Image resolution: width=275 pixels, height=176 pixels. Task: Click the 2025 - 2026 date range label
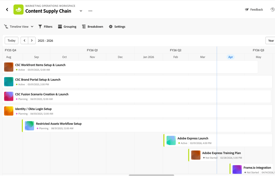pyautogui.click(x=45, y=41)
